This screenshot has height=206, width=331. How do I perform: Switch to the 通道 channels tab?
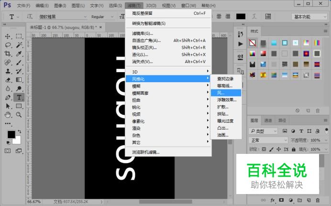[268, 120]
